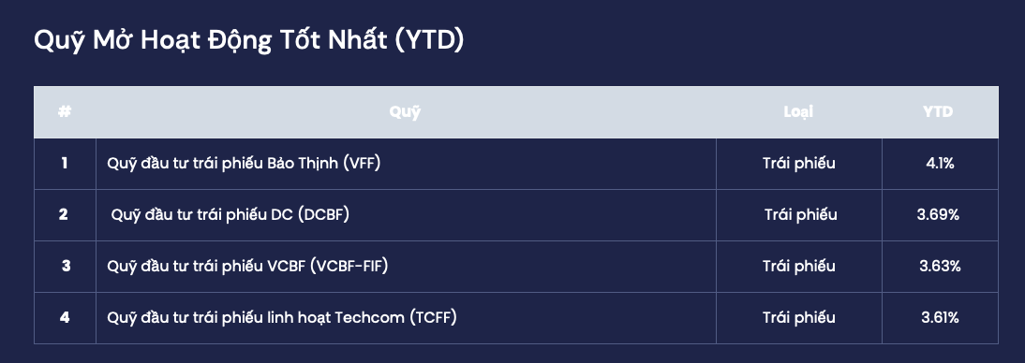
Task: Click 'Trái phiếu' type in VFF row
Action: tap(799, 163)
